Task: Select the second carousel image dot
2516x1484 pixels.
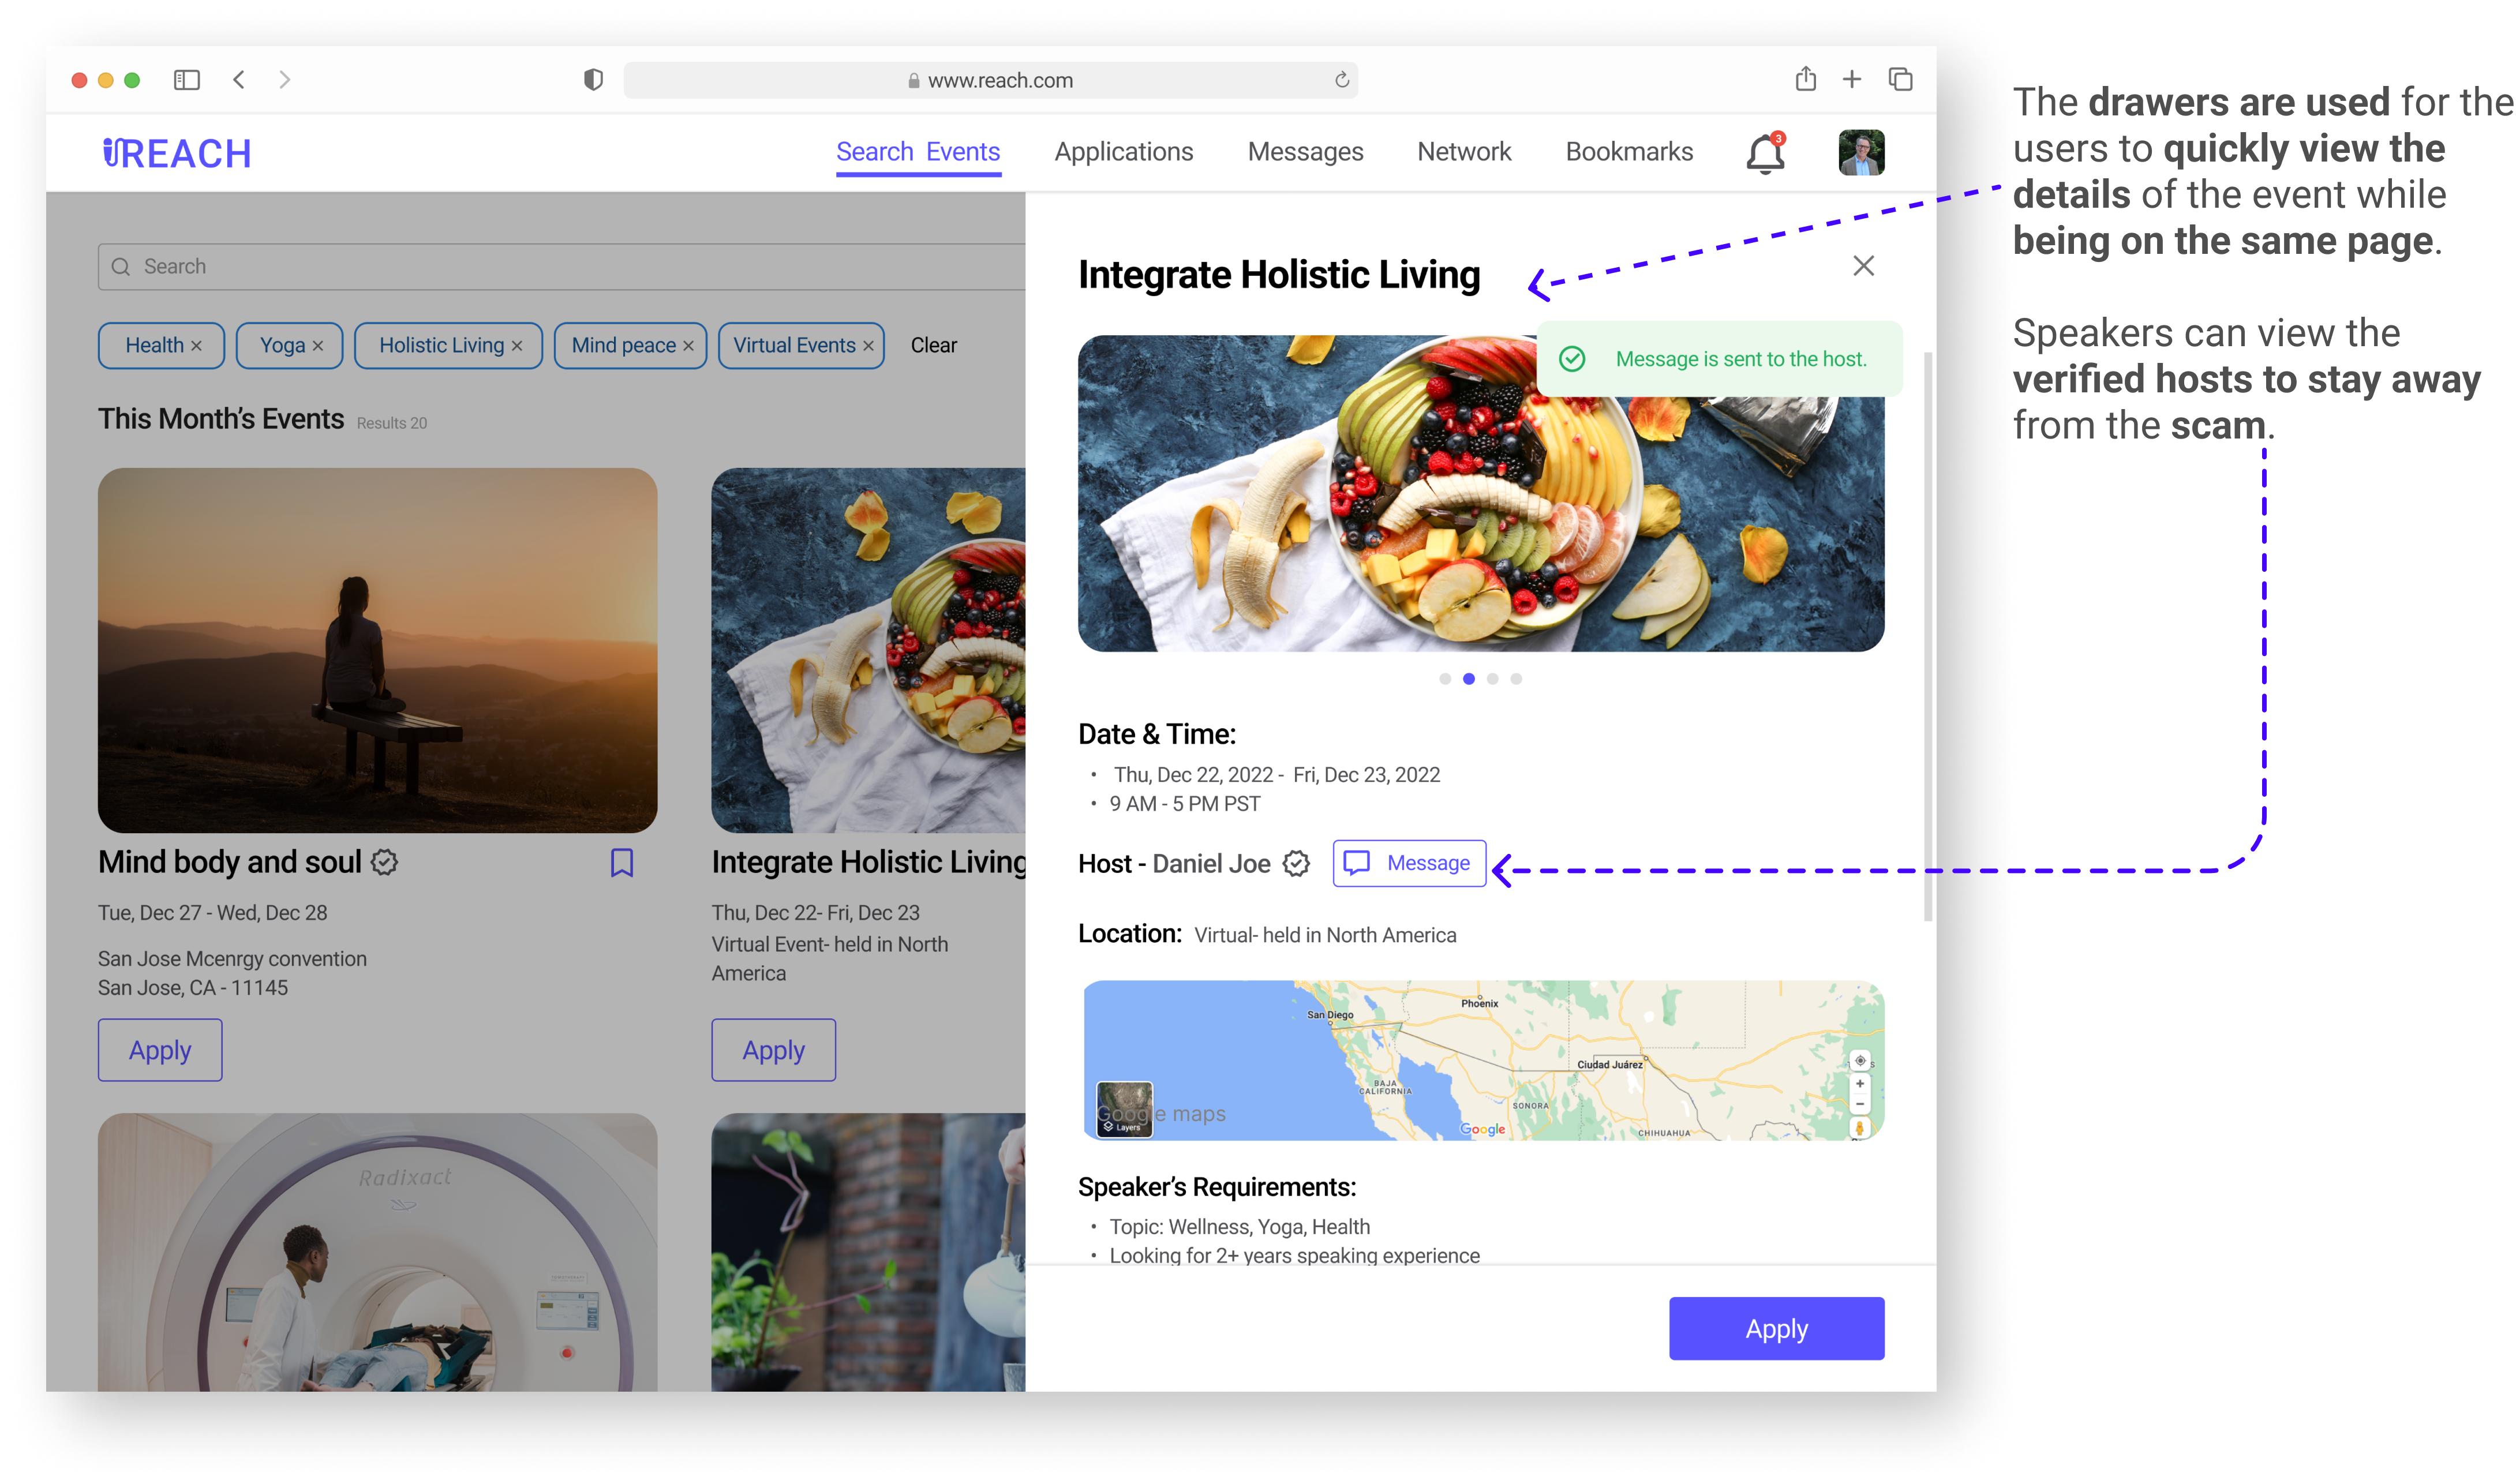Action: 1469,679
